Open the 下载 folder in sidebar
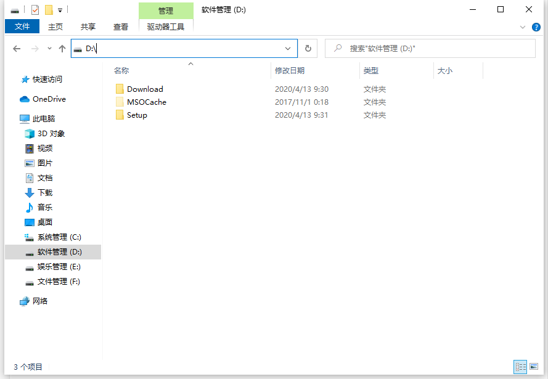 (x=45, y=192)
